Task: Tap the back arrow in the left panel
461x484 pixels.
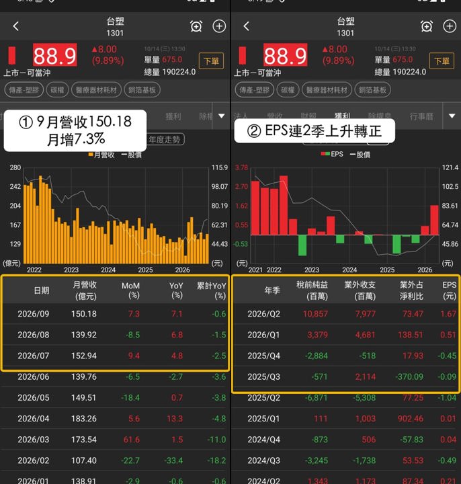Action: click(x=16, y=26)
